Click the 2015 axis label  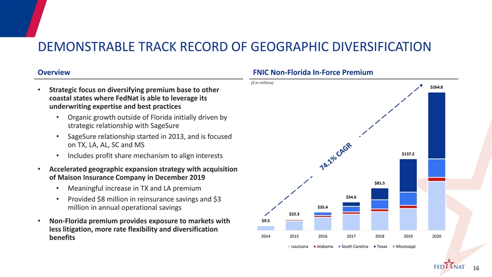(x=294, y=236)
